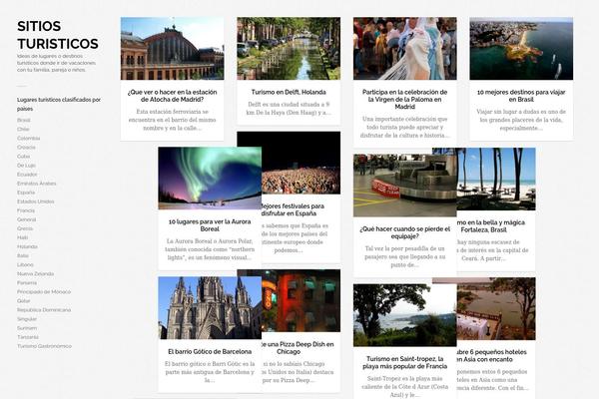Open the Virgen de la Paloma photo
The height and width of the screenshot is (399, 599).
pyautogui.click(x=405, y=49)
